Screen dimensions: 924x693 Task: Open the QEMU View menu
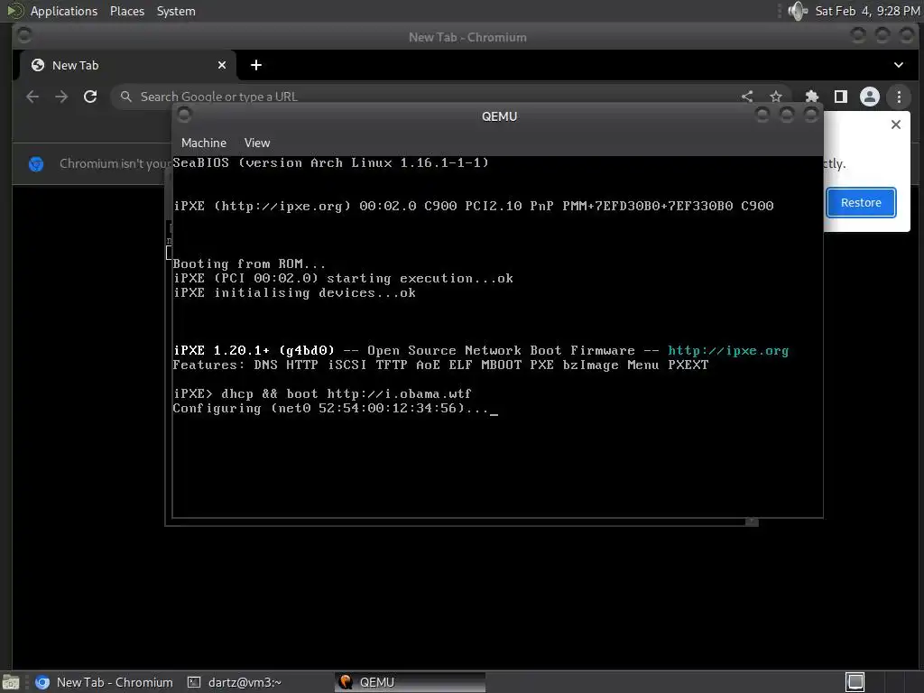(257, 143)
